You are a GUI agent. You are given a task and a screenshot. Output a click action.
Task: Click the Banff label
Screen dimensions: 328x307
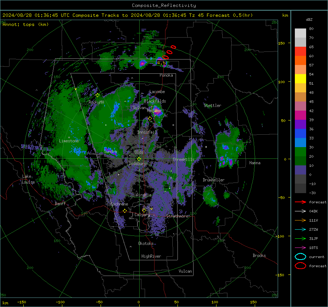[x=60, y=203]
